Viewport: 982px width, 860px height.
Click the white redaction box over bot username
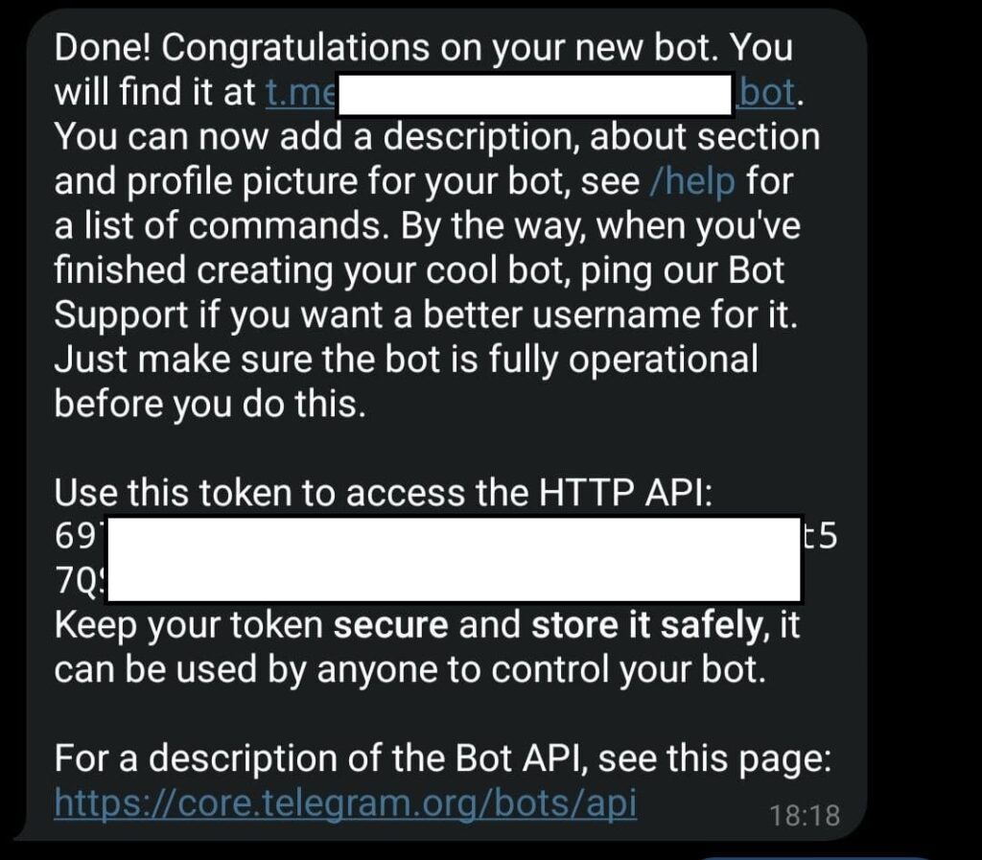click(537, 93)
